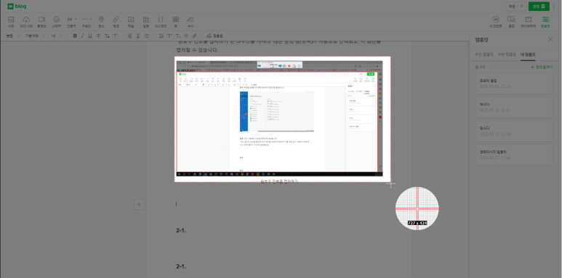Add a schedule with the 일정 icon
The image size is (562, 278).
click(146, 22)
